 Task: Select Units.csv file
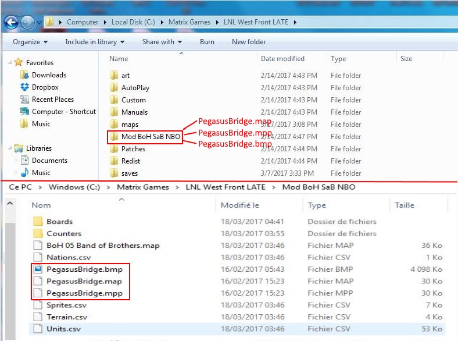(63, 329)
